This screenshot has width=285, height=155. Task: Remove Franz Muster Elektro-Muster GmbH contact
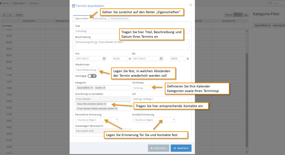tap(116, 108)
